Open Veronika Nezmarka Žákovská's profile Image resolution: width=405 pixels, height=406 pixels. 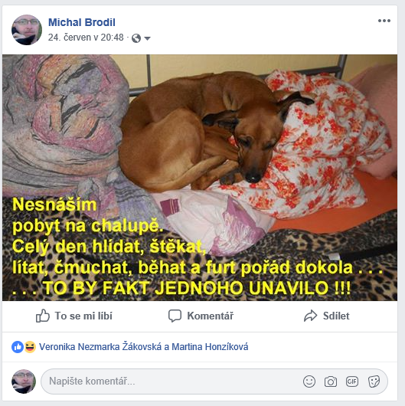(x=100, y=347)
